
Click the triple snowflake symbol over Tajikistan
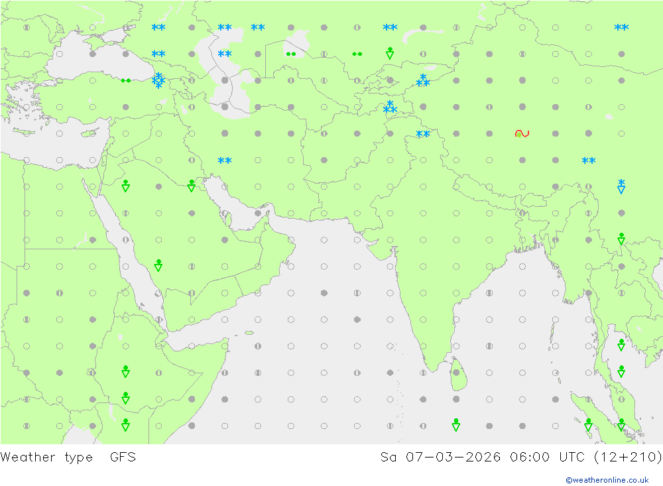click(390, 107)
